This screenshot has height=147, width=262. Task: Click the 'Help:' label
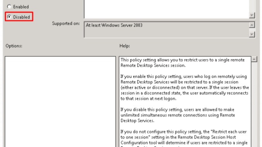(x=125, y=46)
